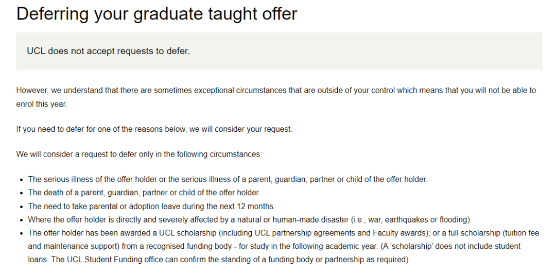Click the line 'We will consider a request to defer only'
The height and width of the screenshot is (274, 556).
tap(139, 154)
